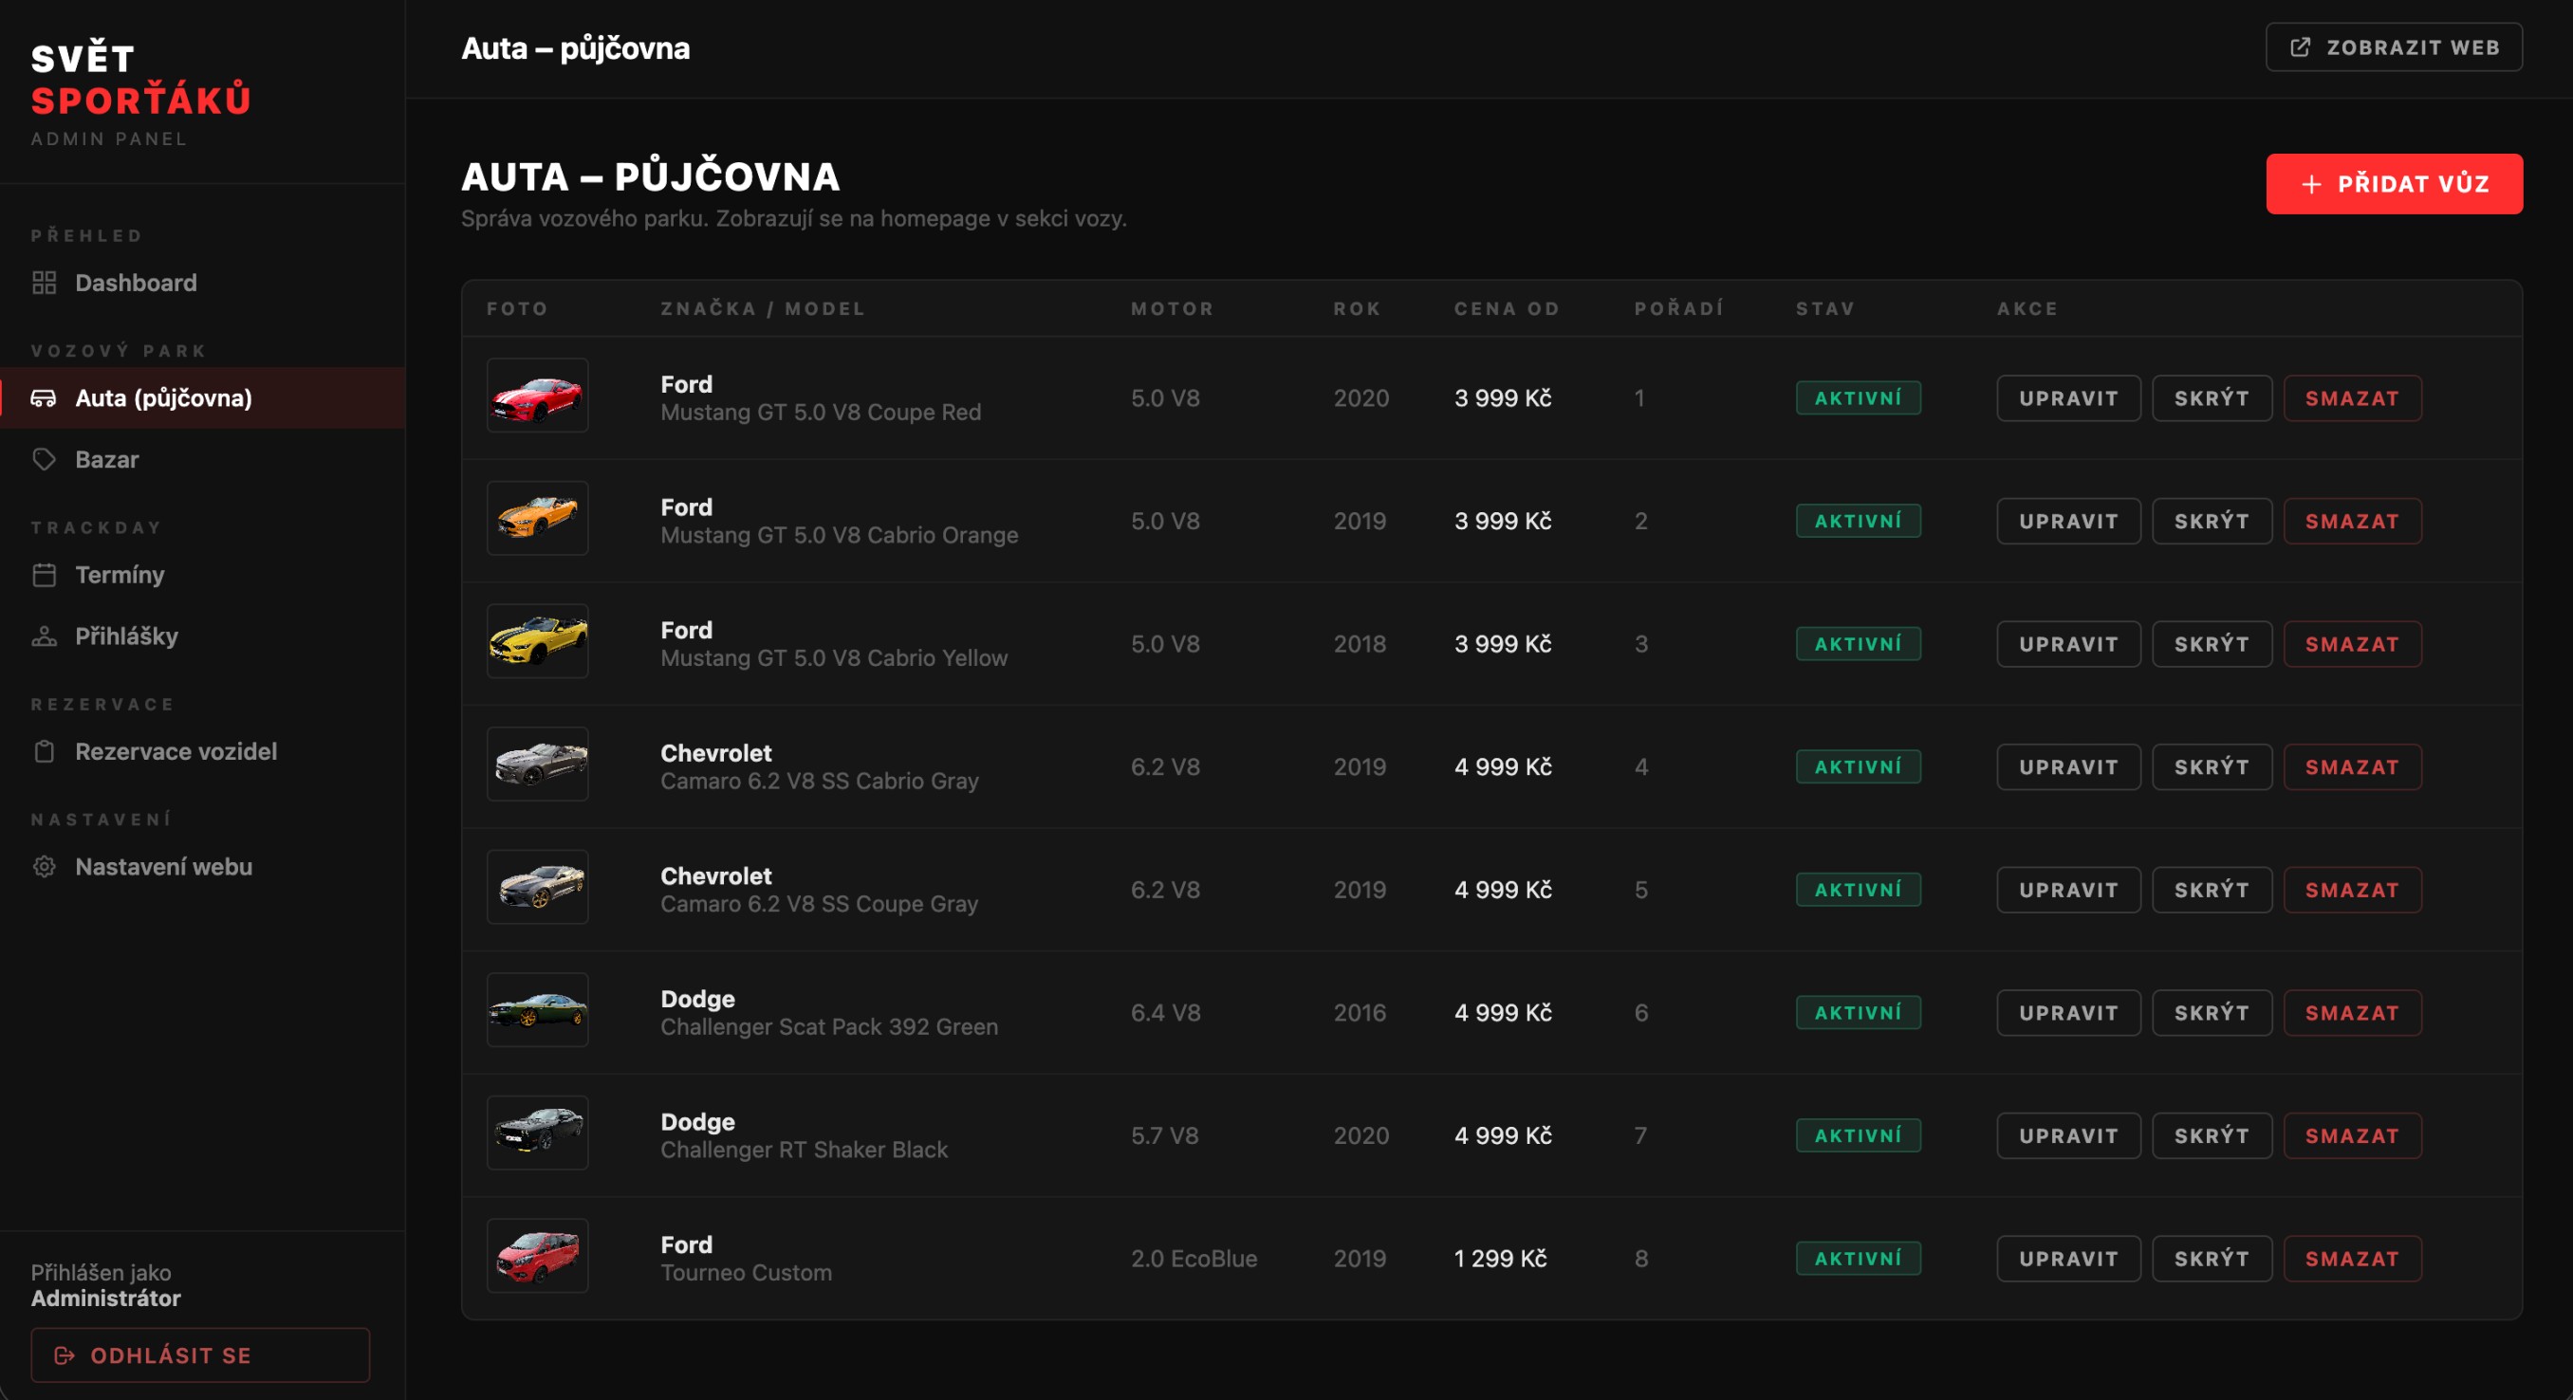Screen dimensions: 2573x1400
Task: Delete the Mustang GT Cabrio Yellow car
Action: 2352,644
